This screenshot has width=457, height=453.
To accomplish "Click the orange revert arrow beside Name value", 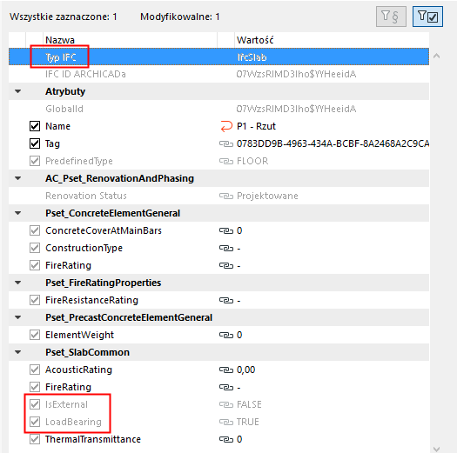I will pyautogui.click(x=226, y=126).
